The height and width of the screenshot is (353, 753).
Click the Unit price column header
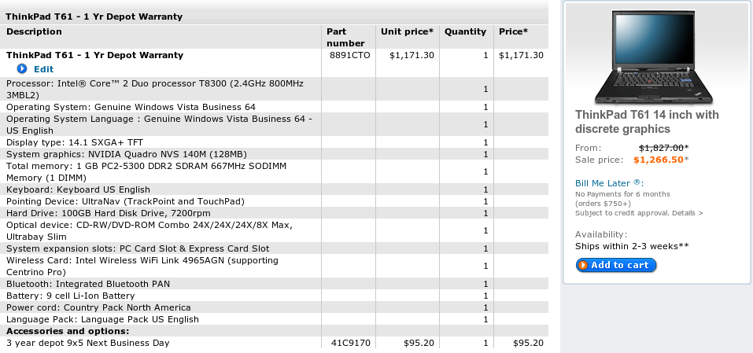(408, 31)
